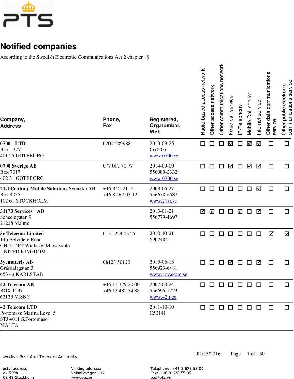Viewport: 294px width, 379px height.
Task: Open the www.0700.se link for 0700 LTD
Action: click(x=164, y=156)
